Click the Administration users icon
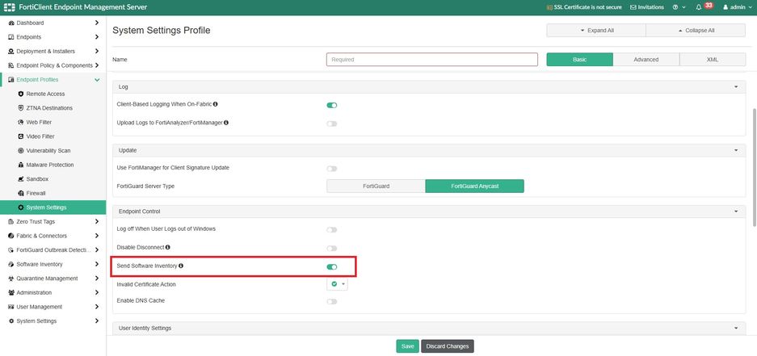The image size is (757, 356). tap(11, 292)
